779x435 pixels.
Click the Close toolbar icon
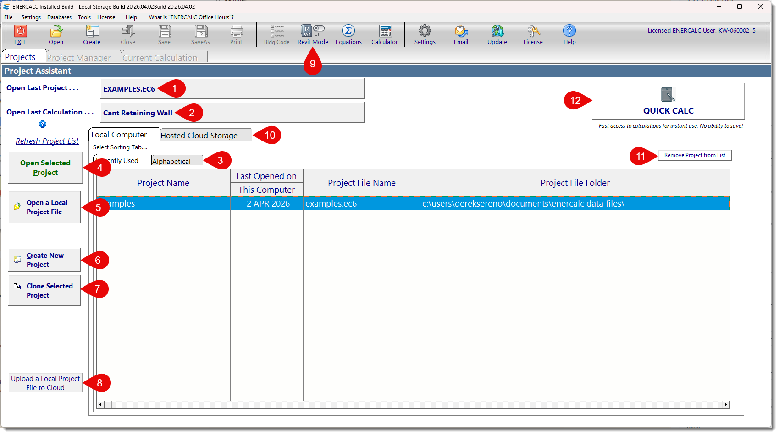click(128, 31)
